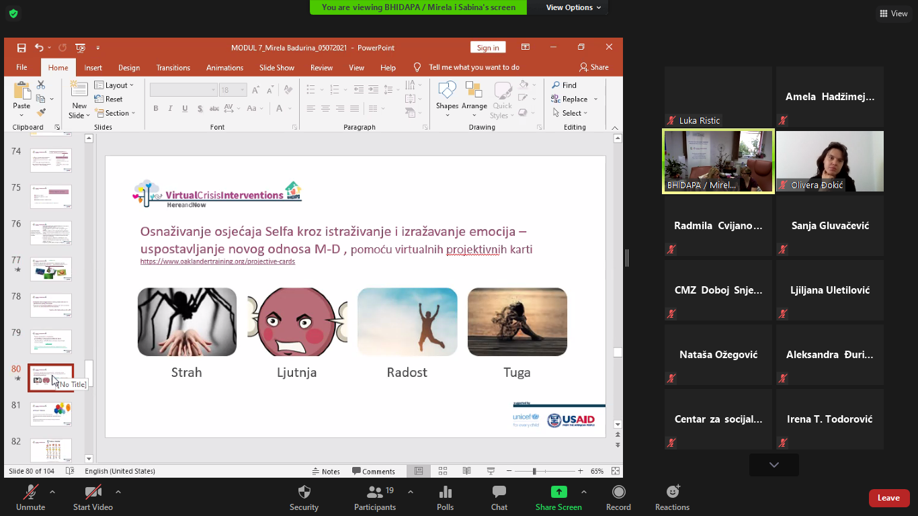Open Zoom Polls

pyautogui.click(x=445, y=492)
